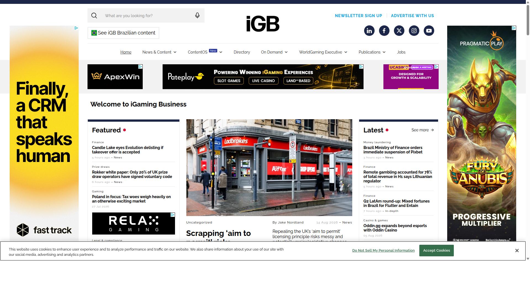Click AdChoices icon on ApexWin ad
This screenshot has height=298, width=530.
(140, 66)
